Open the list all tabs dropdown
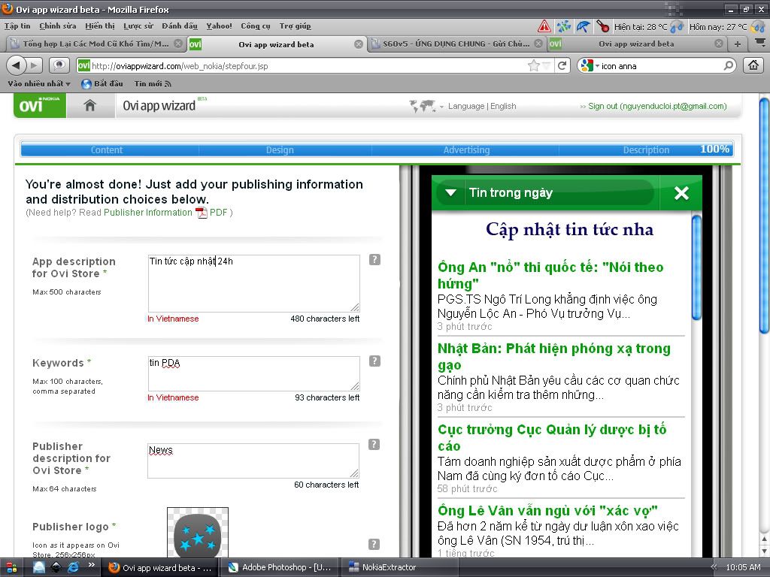Screen dimensions: 770x577 [759, 44]
